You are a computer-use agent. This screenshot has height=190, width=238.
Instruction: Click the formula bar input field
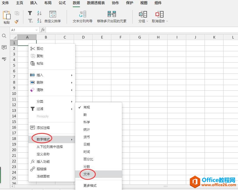click(142, 30)
